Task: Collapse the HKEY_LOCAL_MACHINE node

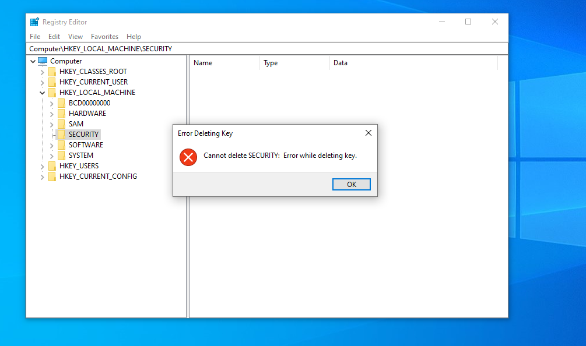Action: click(42, 92)
